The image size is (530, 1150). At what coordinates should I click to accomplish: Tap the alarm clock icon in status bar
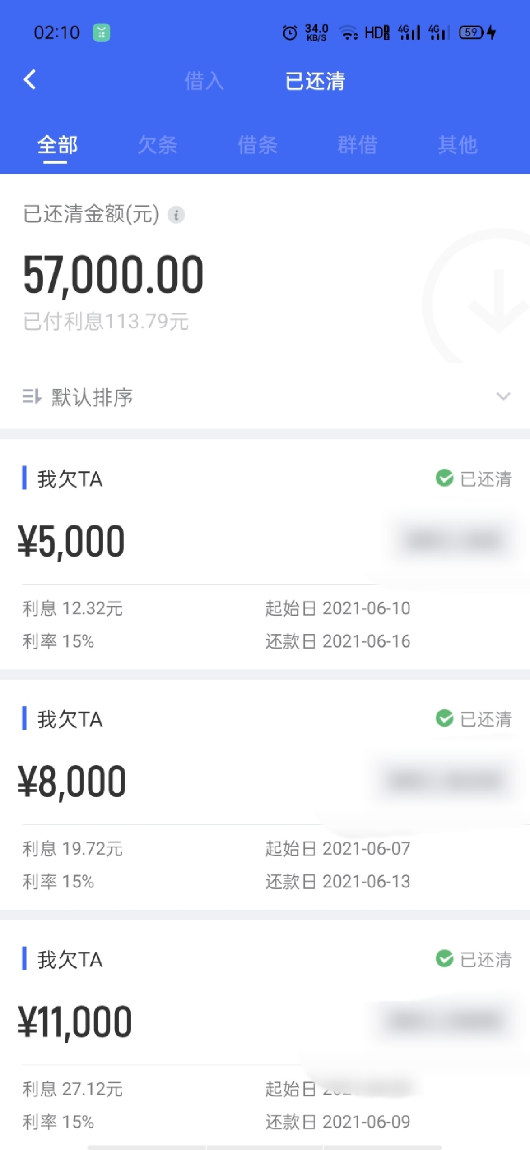pyautogui.click(x=290, y=32)
